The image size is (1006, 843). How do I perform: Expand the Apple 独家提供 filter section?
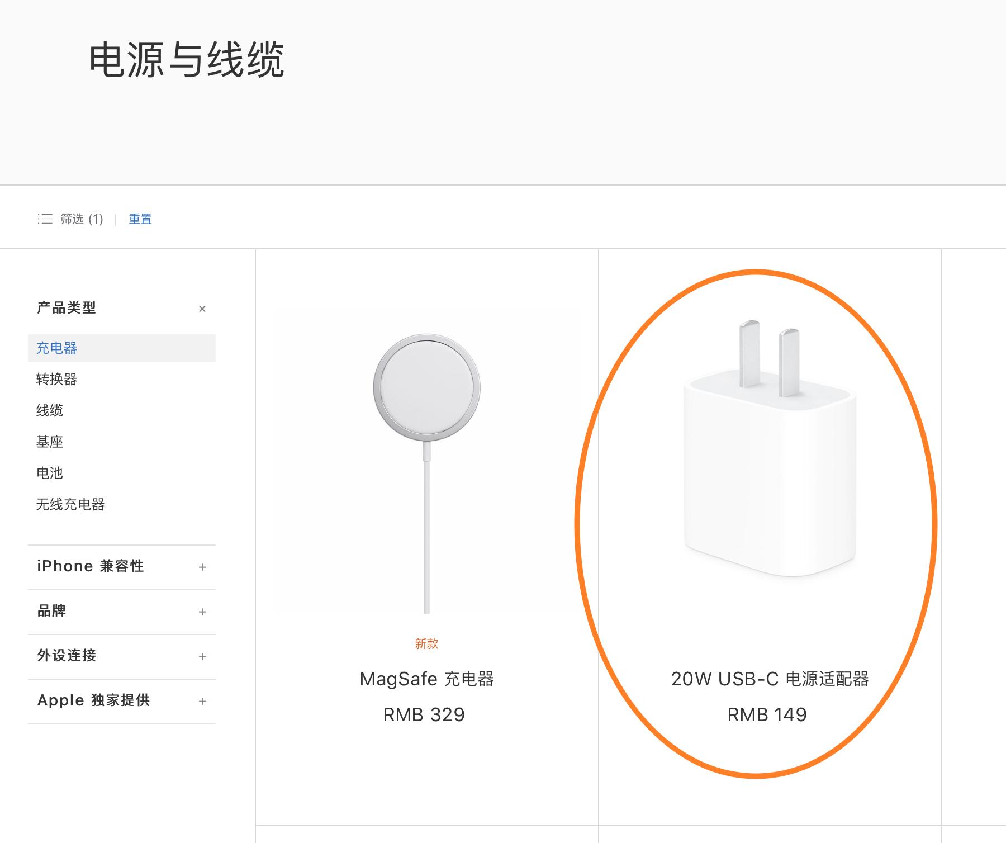click(x=202, y=701)
